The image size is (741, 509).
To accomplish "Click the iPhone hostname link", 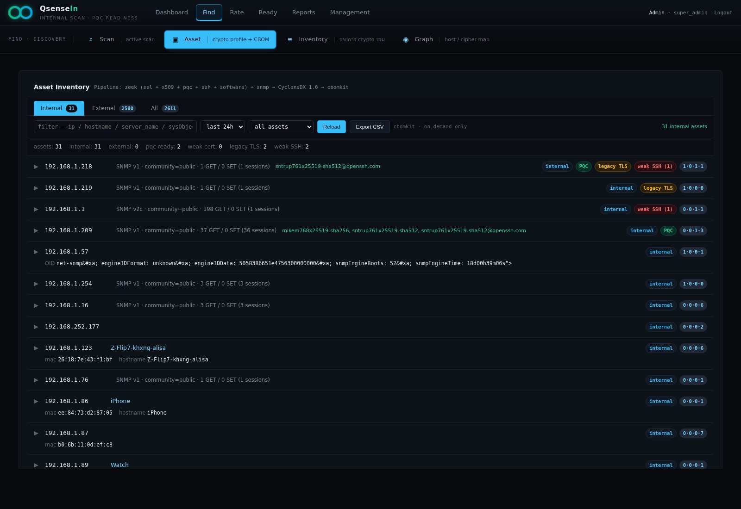I will [x=120, y=401].
